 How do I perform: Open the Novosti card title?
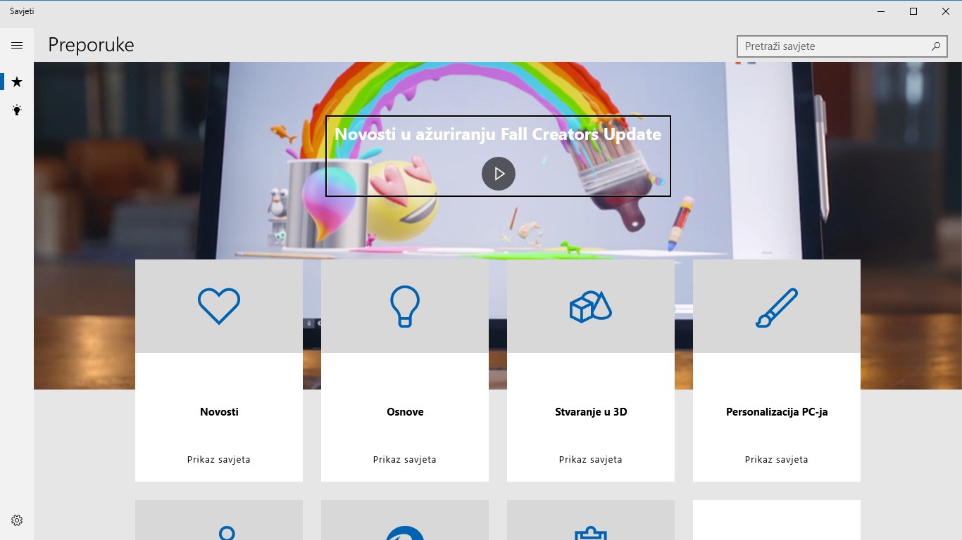click(219, 412)
